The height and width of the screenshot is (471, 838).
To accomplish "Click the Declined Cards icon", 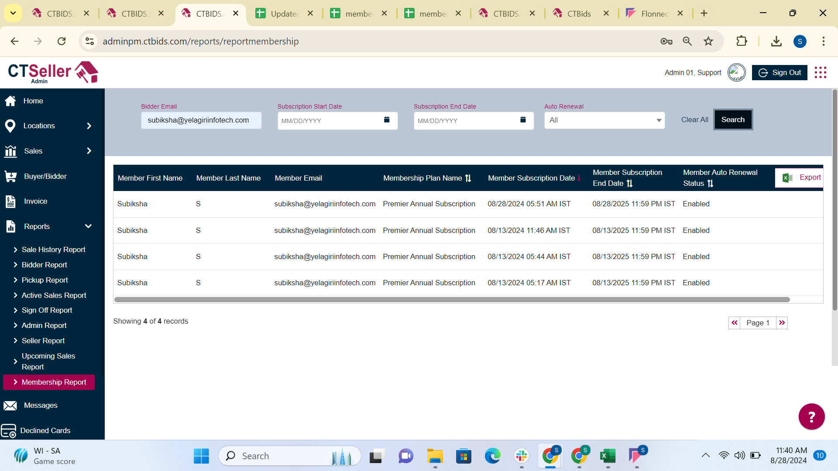I will point(9,431).
